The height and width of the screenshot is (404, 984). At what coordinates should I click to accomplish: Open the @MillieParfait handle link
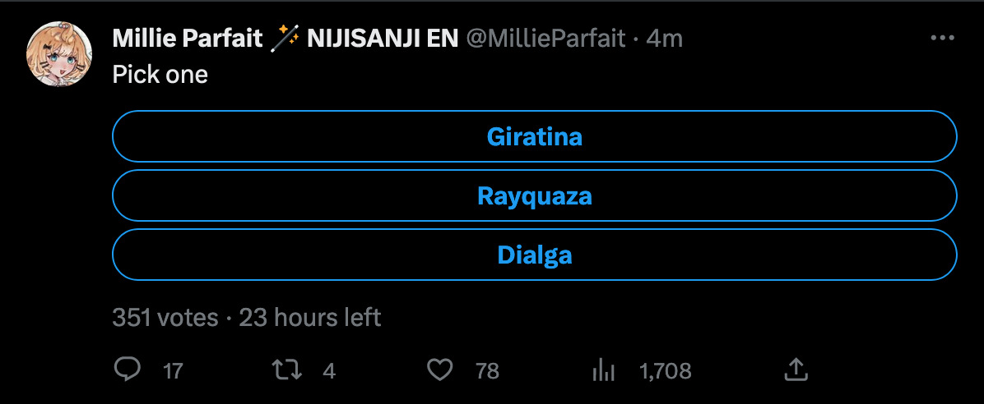click(x=545, y=39)
